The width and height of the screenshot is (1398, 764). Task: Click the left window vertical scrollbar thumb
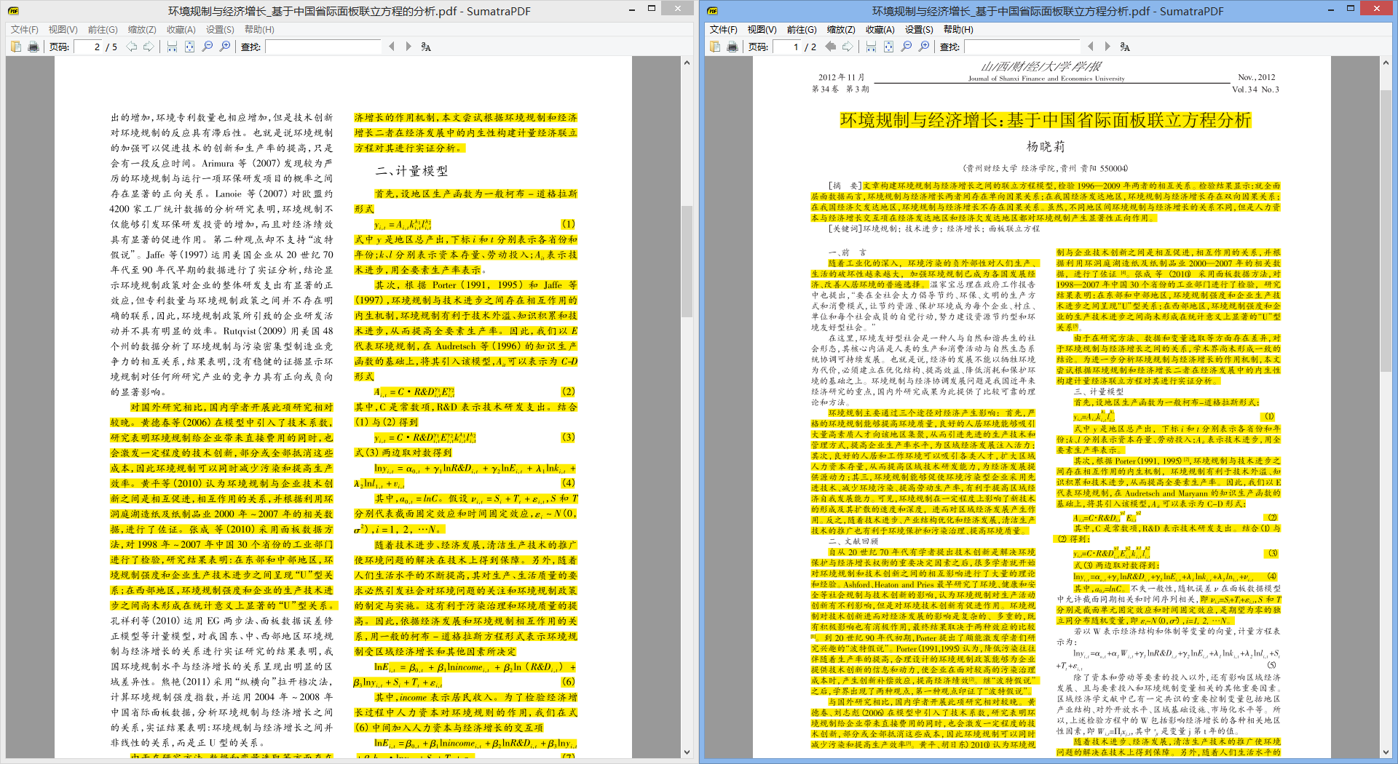point(687,262)
